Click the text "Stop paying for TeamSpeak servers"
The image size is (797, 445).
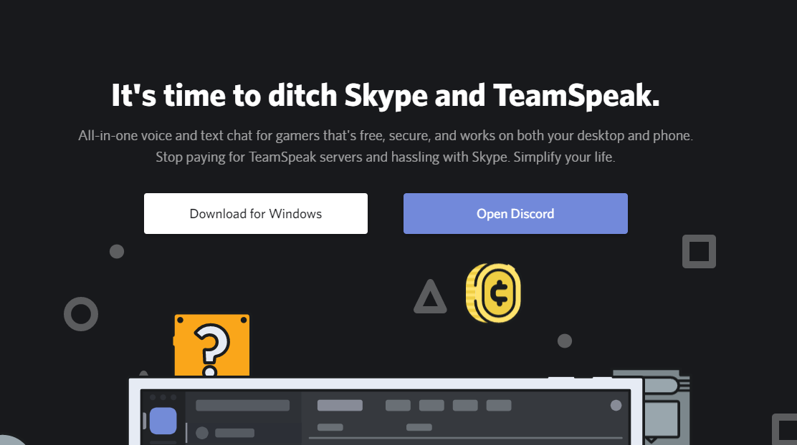tap(259, 157)
